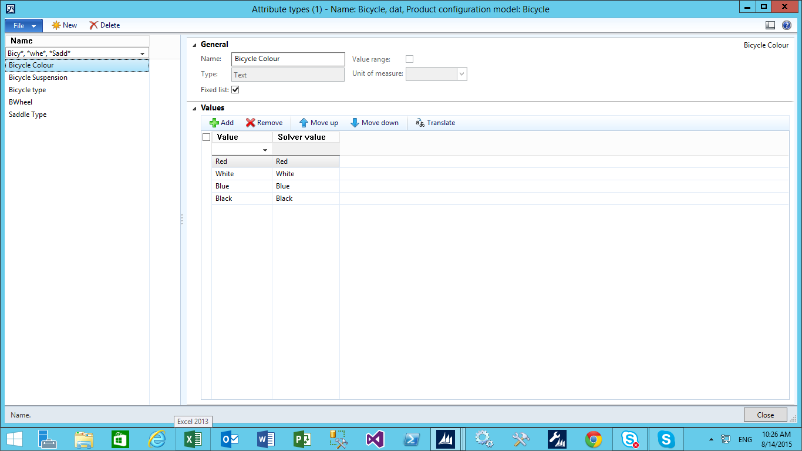Click Move down in Values toolbar

point(375,123)
